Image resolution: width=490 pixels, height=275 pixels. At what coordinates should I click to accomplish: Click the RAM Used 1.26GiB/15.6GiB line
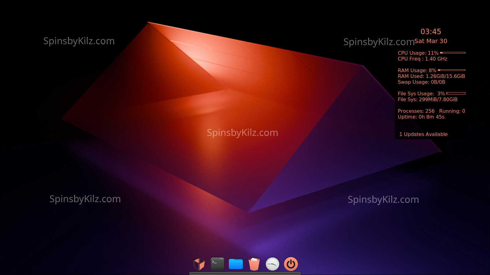(431, 76)
